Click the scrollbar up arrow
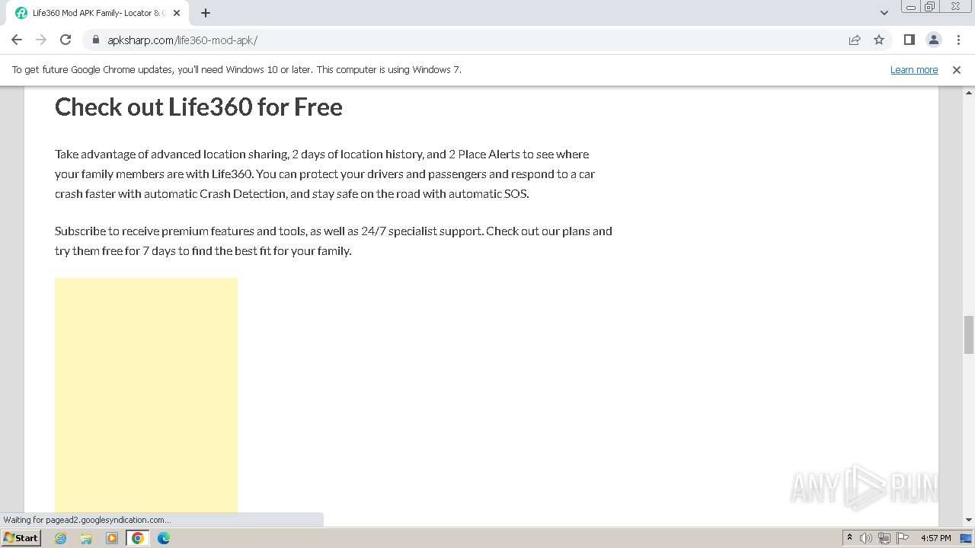Screen dimensions: 975x548 tap(969, 91)
